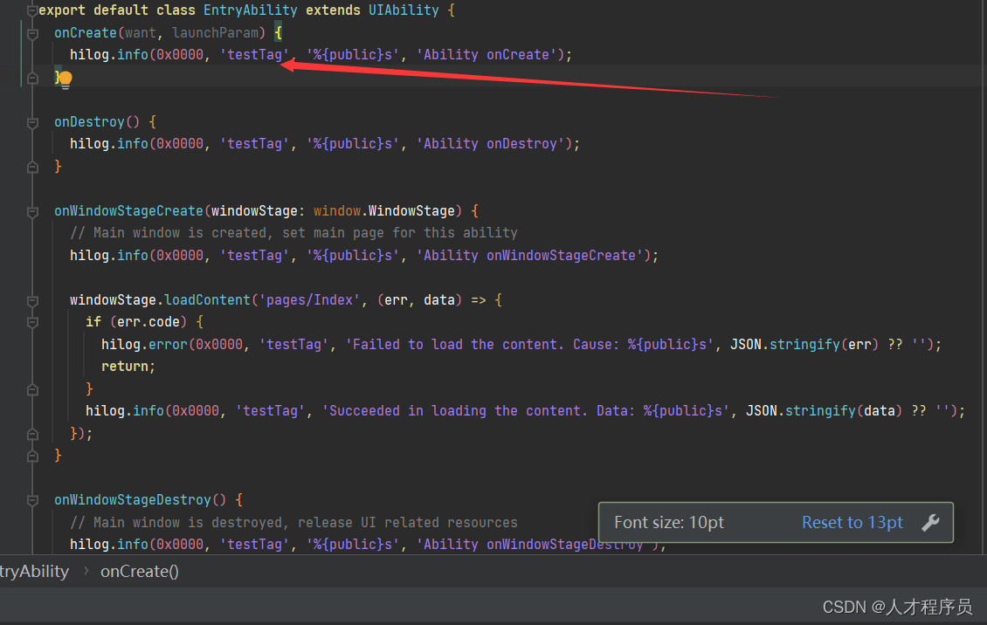987x625 pixels.
Task: Click the vertical scrollbar on right edge
Action: (984, 277)
